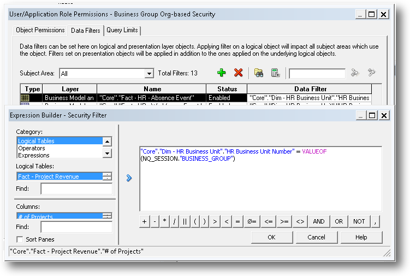The width and height of the screenshot is (410, 276).
Task: Insert the not-equal <> operator
Action: 300,221
